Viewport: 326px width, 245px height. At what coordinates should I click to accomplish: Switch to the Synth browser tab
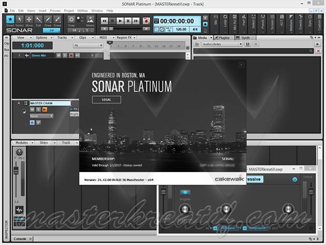pos(246,38)
